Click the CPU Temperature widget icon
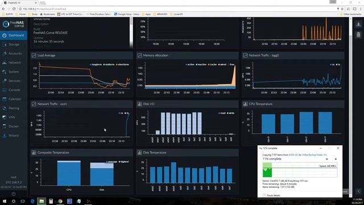This screenshot has height=205, width=364. tap(245, 104)
